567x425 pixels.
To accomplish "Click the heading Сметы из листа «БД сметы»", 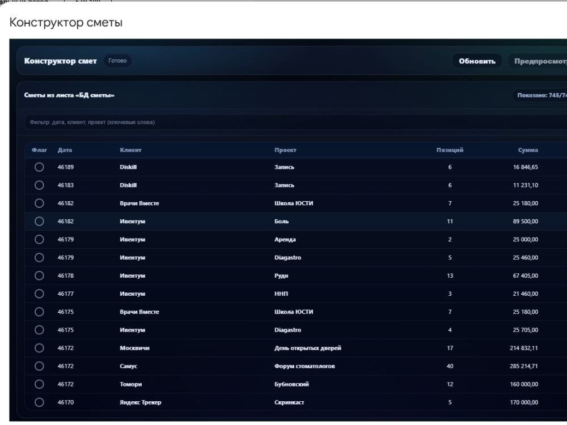I will 69,95.
